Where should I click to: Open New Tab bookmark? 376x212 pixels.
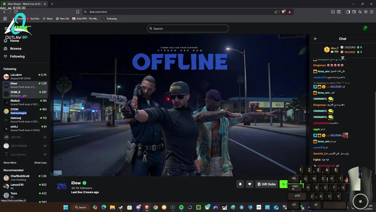pos(63,19)
